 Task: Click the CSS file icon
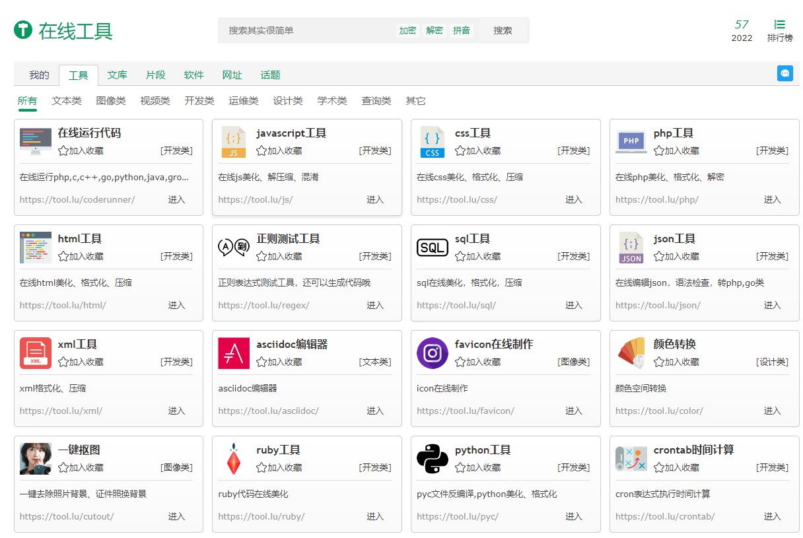[433, 142]
